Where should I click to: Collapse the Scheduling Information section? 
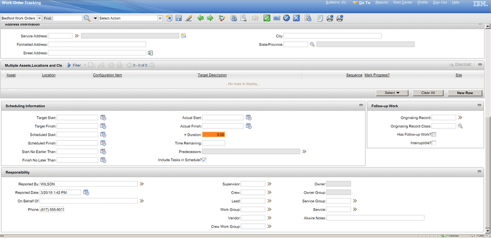(361, 105)
